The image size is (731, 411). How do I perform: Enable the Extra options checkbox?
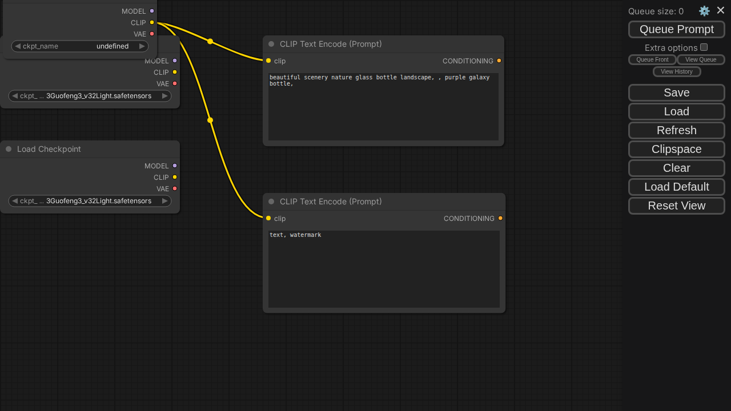(704, 47)
